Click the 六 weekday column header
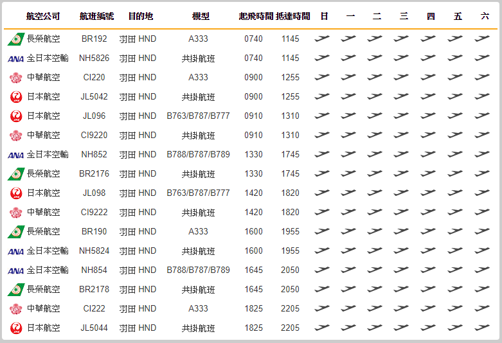 tap(485, 16)
